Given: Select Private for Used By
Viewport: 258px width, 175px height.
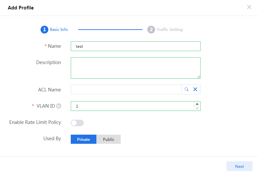Looking at the screenshot, I should tap(83, 139).
